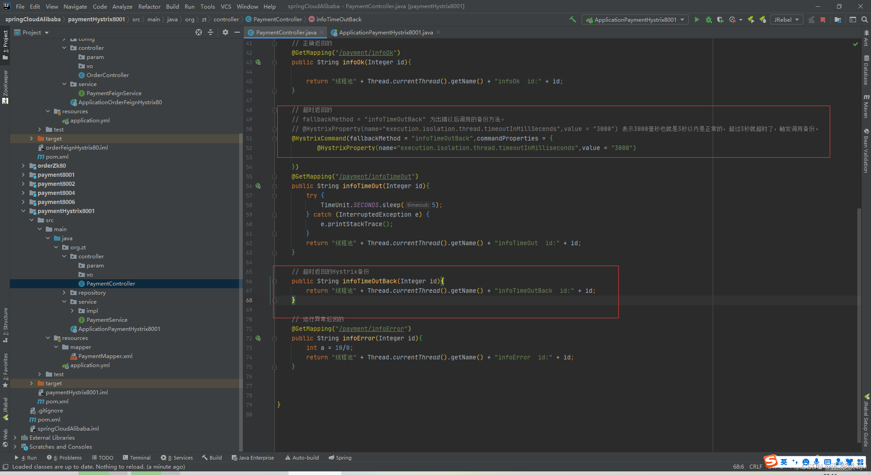This screenshot has width=871, height=475.
Task: Click gutter icon at line 43
Action: [258, 62]
